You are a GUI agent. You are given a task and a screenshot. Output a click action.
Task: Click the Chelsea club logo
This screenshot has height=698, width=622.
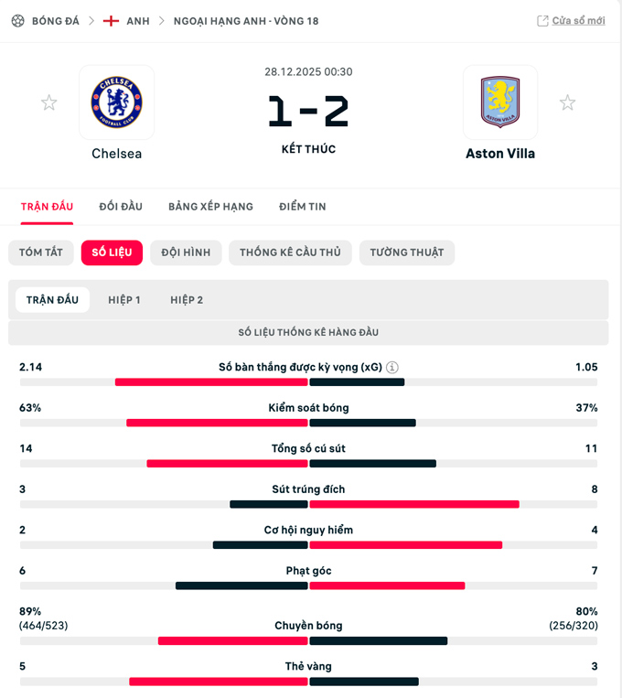tap(116, 102)
